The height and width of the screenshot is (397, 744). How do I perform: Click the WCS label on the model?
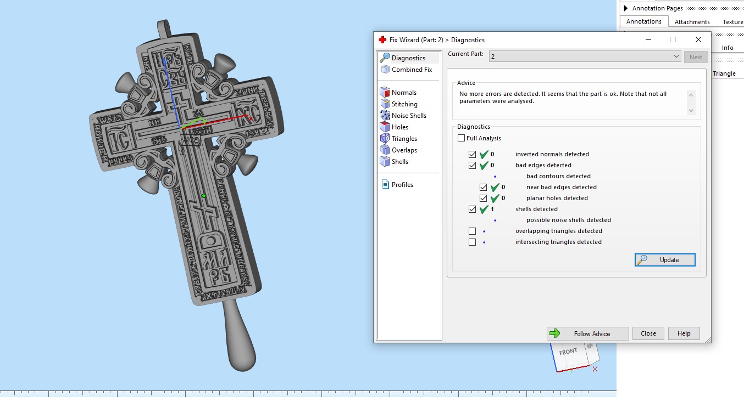[x=189, y=139]
